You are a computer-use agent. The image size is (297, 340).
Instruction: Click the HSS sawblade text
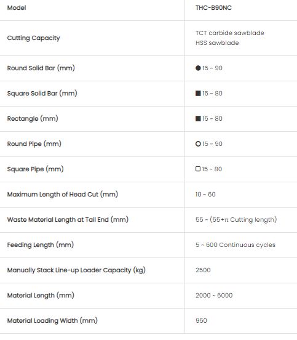pos(217,43)
